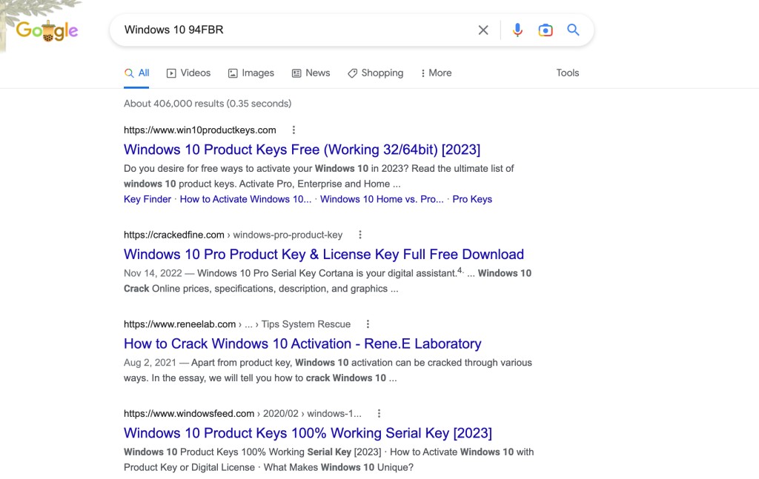This screenshot has height=479, width=759.
Task: Click the magnifying glass search button
Action: (573, 30)
